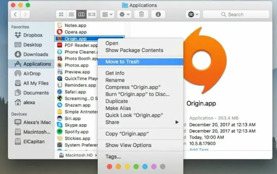Click into the Search field
This screenshot has height=174, width=277.
point(236,14)
